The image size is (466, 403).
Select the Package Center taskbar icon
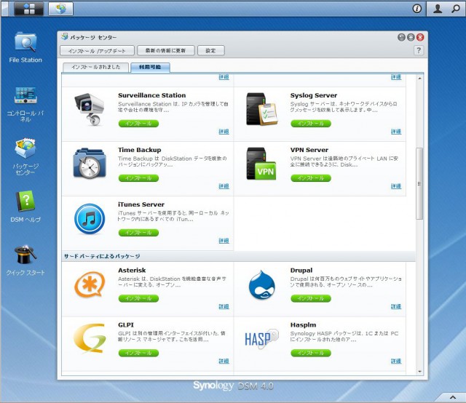60,8
